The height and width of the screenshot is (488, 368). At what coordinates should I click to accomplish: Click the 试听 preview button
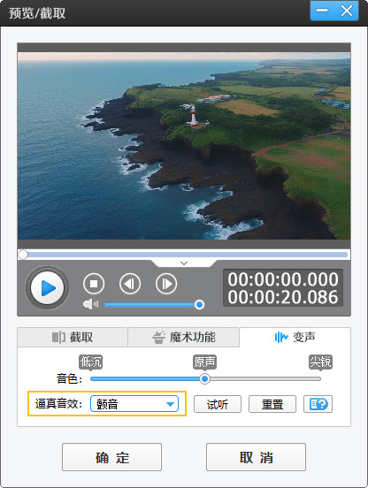218,404
